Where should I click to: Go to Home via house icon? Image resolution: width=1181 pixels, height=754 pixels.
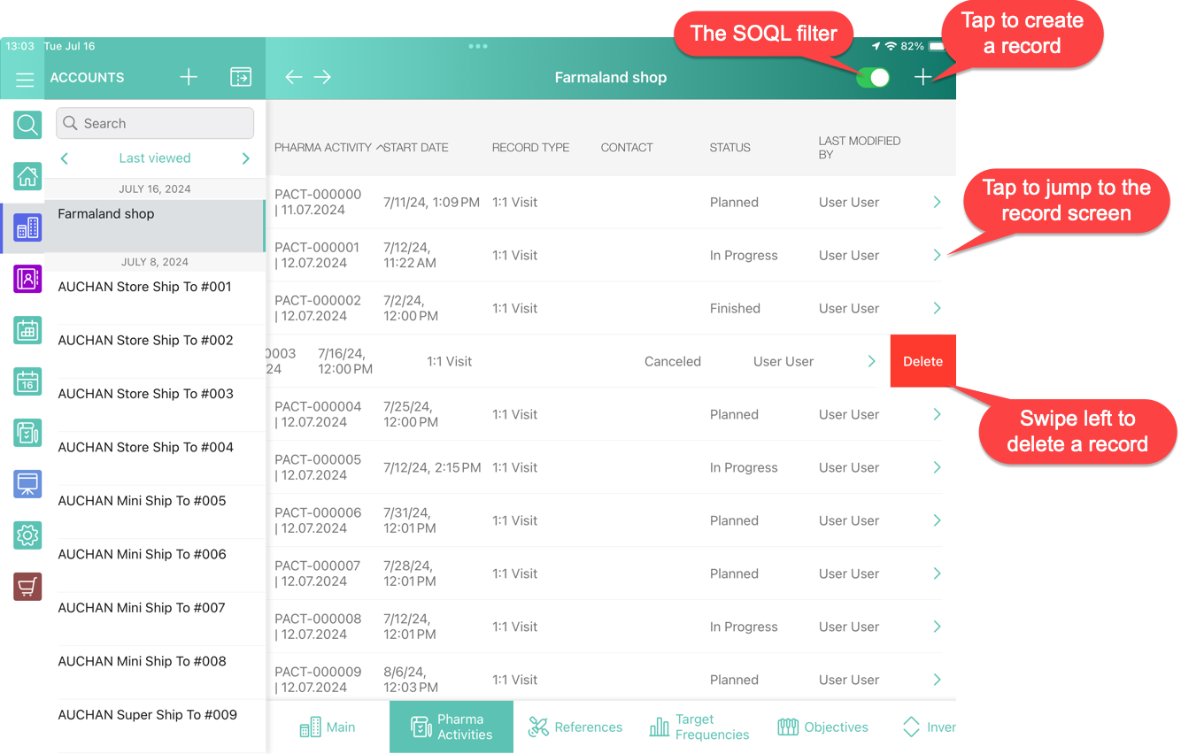click(x=27, y=177)
